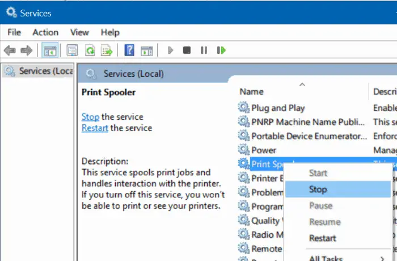
Task: Click the Back arrow in toolbar
Action: coord(10,50)
